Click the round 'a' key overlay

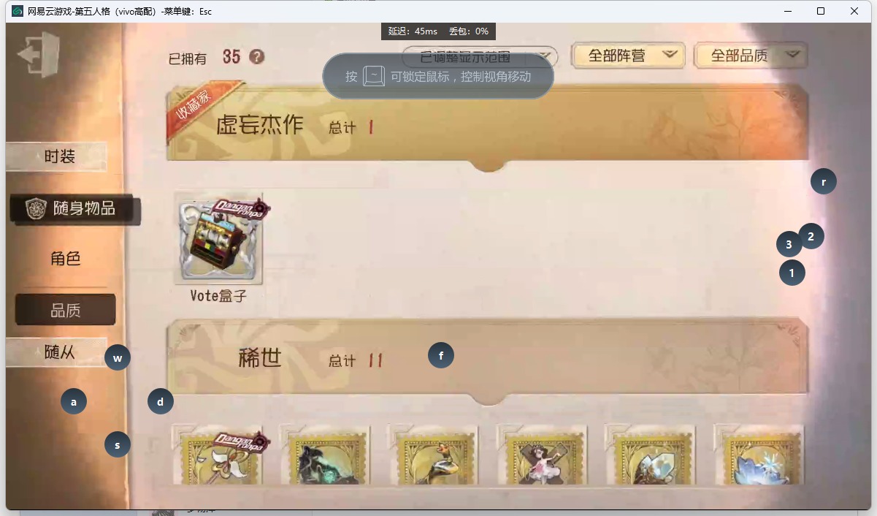74,401
